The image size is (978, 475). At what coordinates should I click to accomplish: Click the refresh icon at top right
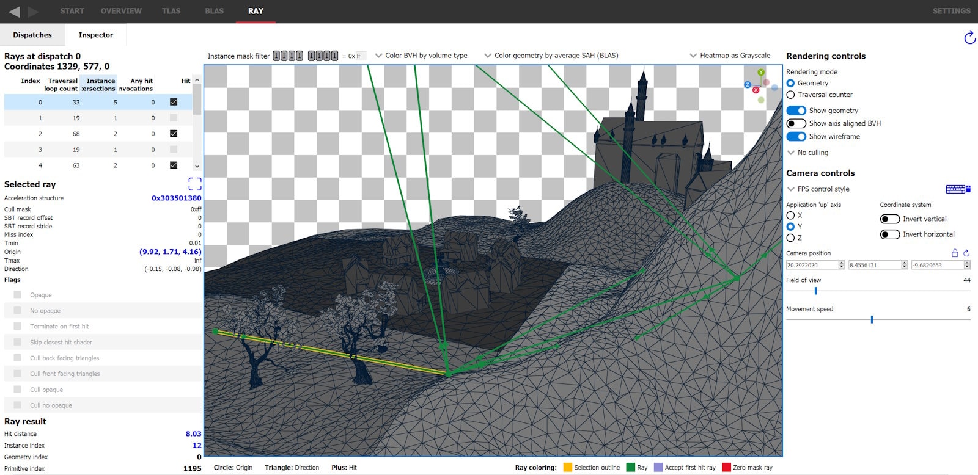pos(969,38)
